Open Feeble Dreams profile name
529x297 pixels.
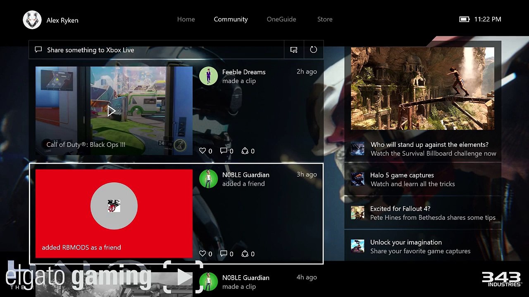point(244,72)
